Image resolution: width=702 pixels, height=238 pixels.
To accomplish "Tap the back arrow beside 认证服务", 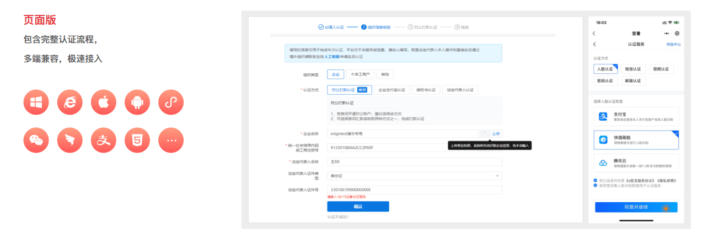I will 594,44.
